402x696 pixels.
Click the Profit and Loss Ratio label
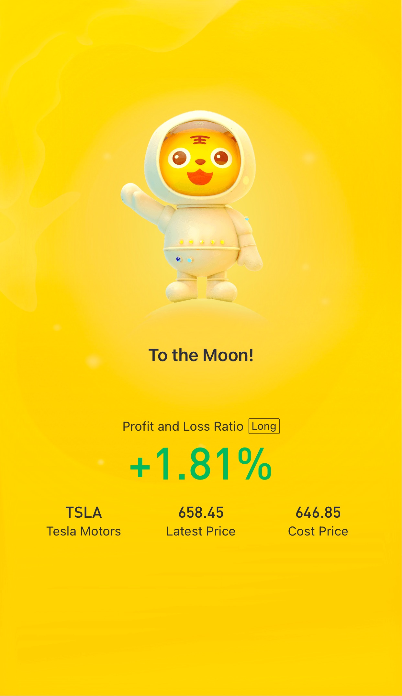[x=183, y=426]
